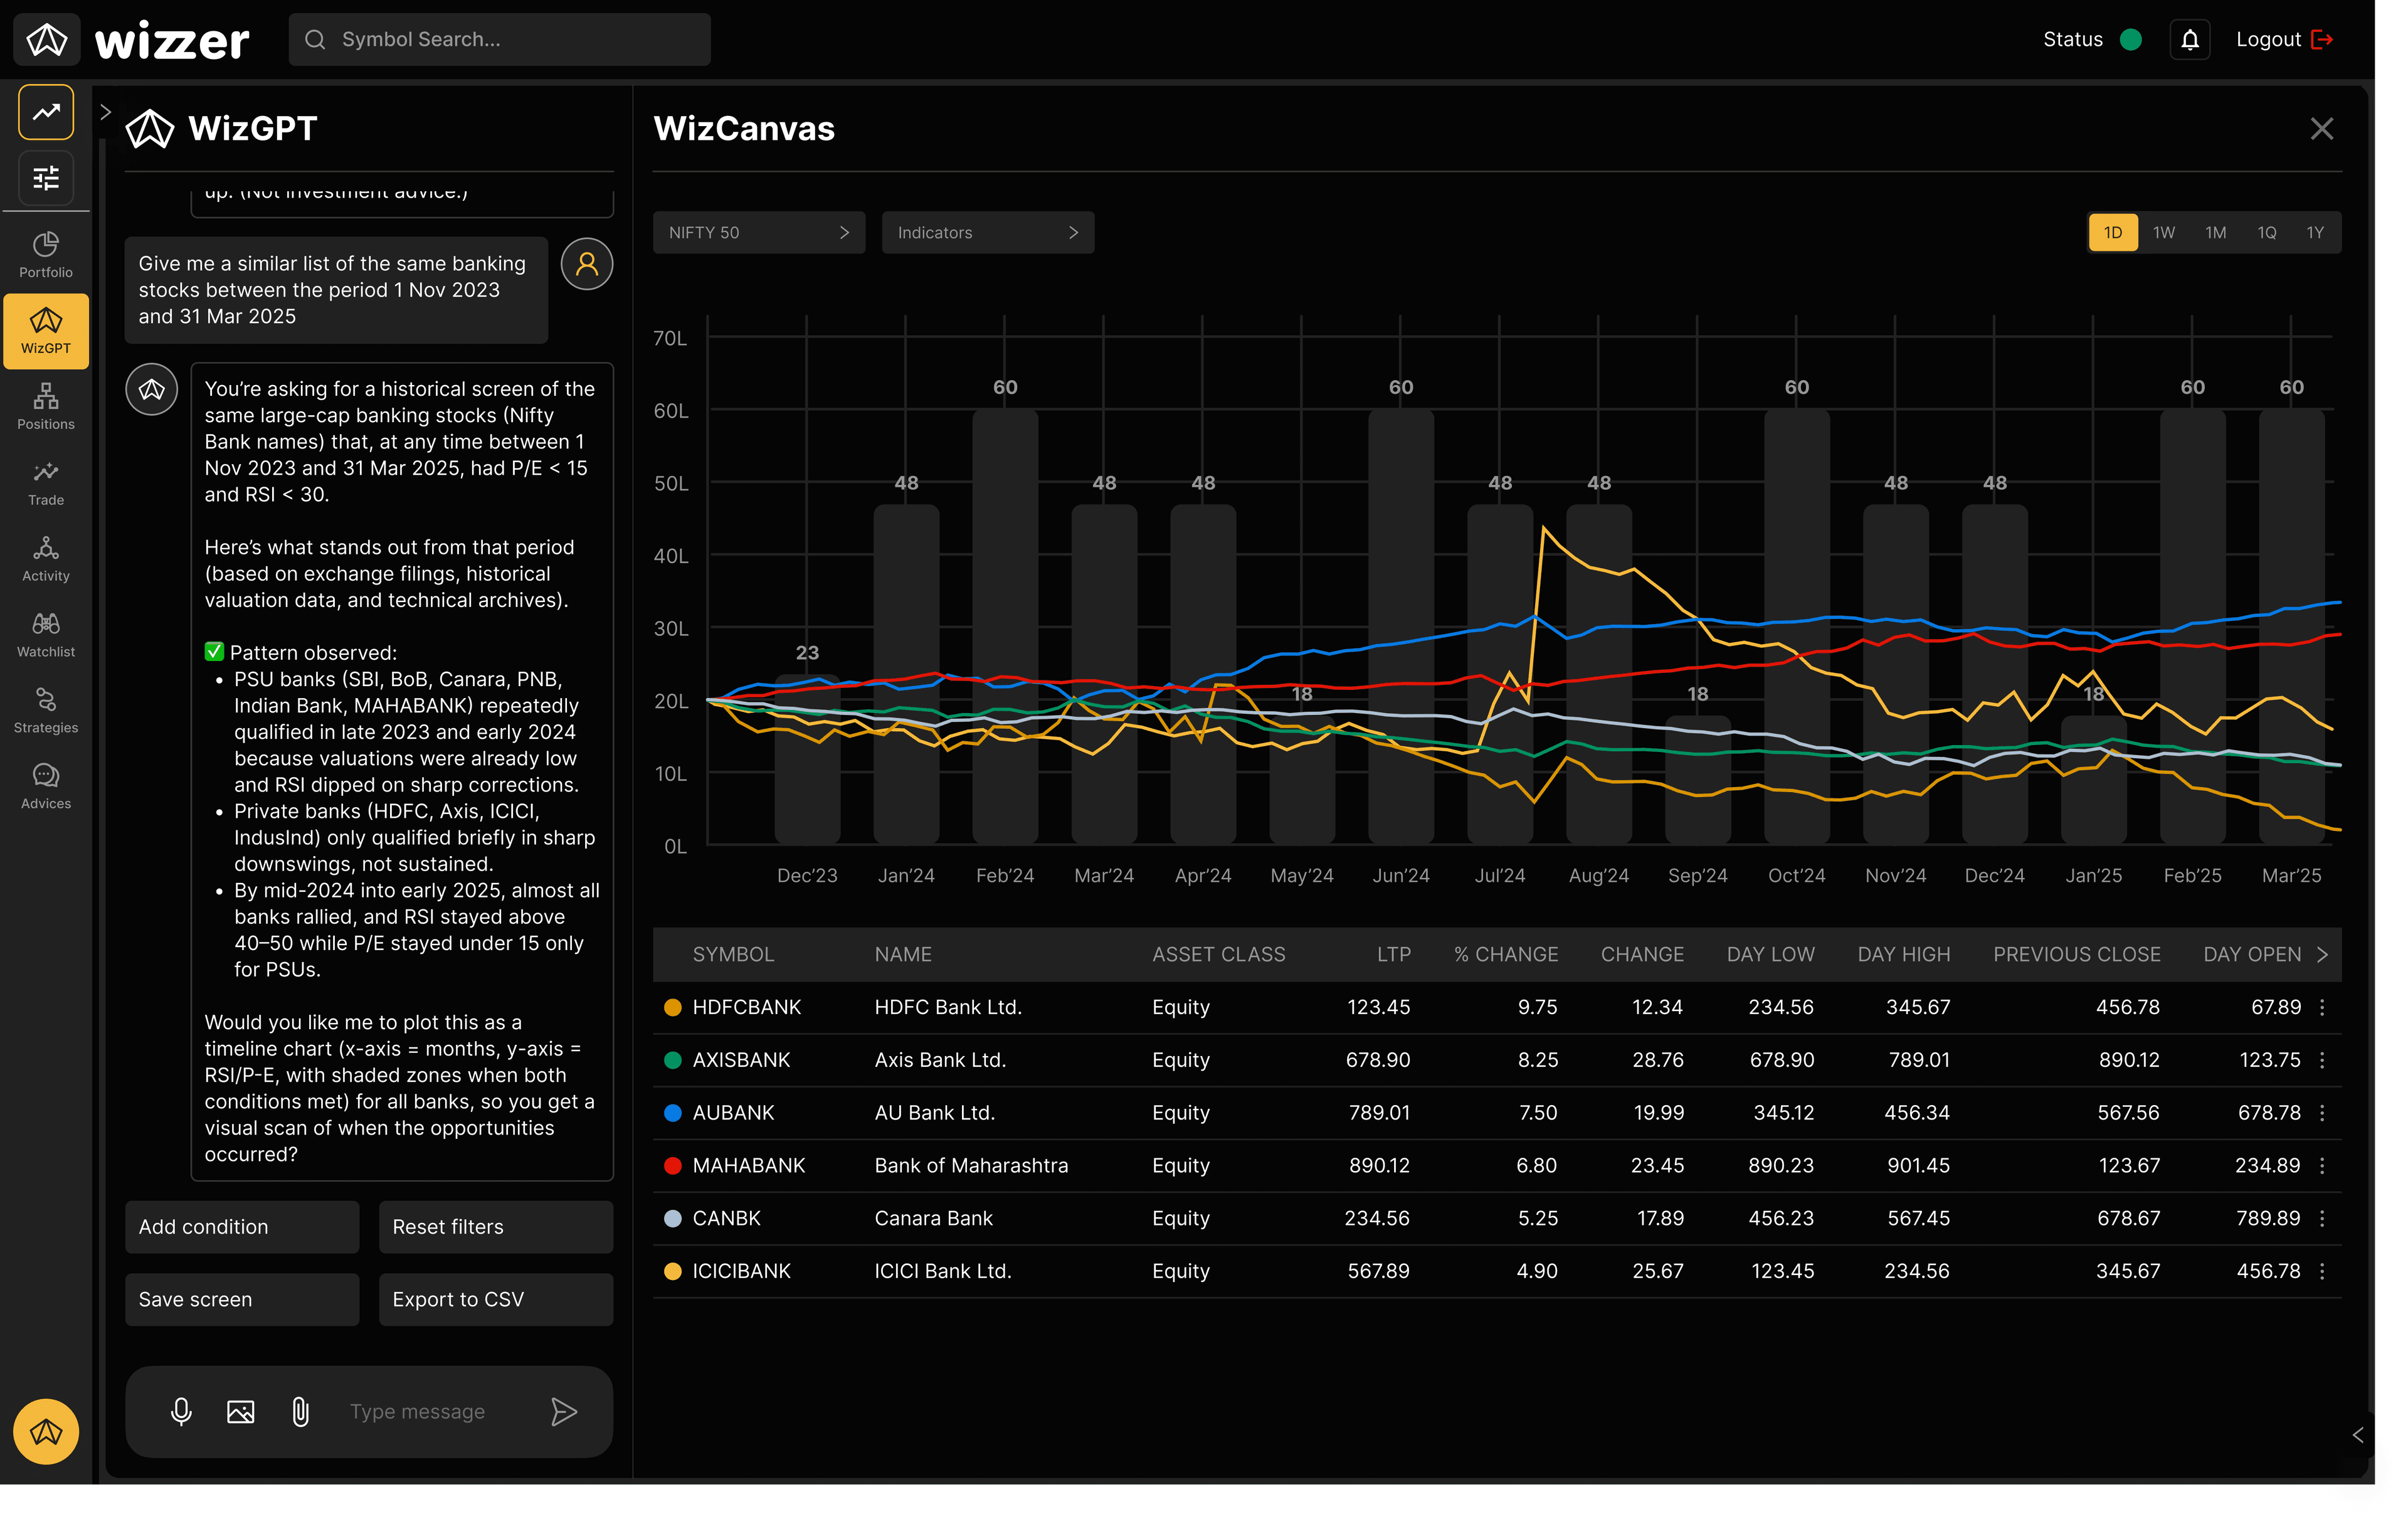The width and height of the screenshot is (2408, 1524).
Task: Open the Strategies sidebar icon
Action: 45,709
